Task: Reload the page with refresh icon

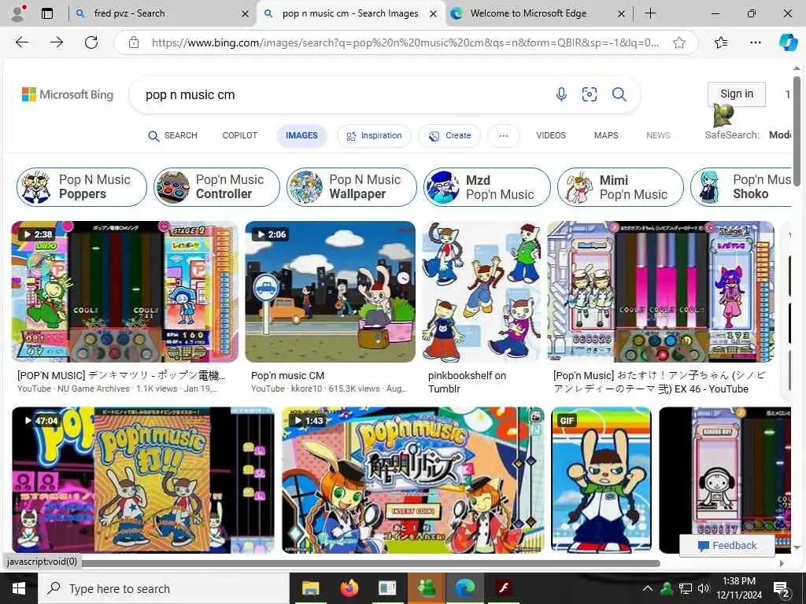Action: point(91,42)
